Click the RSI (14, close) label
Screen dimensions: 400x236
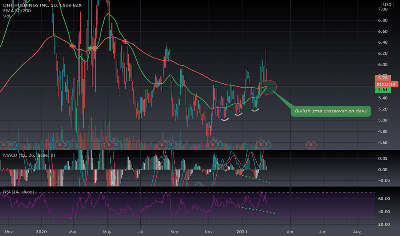18,192
